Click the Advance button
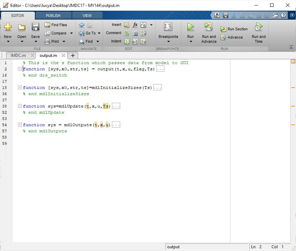Viewport: 296px width, 251px height. (x=232, y=37)
